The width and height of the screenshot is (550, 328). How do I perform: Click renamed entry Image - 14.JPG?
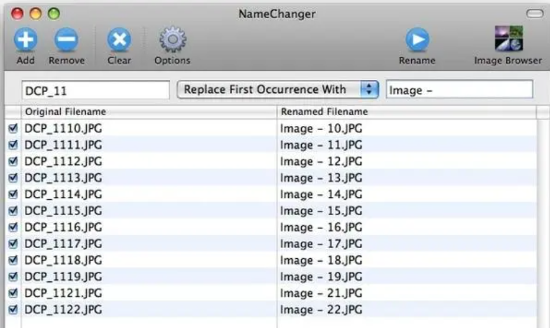click(321, 194)
